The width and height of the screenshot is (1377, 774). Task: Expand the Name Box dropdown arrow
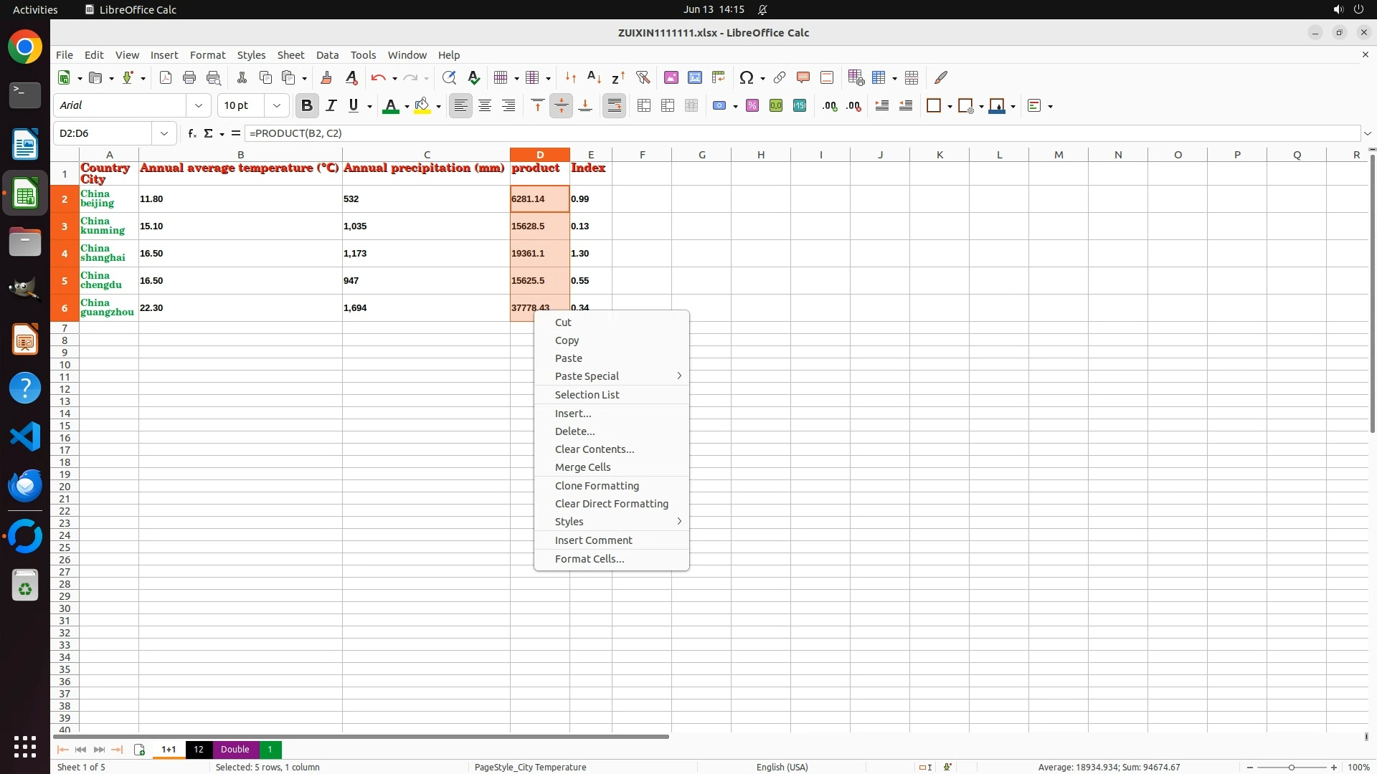[164, 133]
